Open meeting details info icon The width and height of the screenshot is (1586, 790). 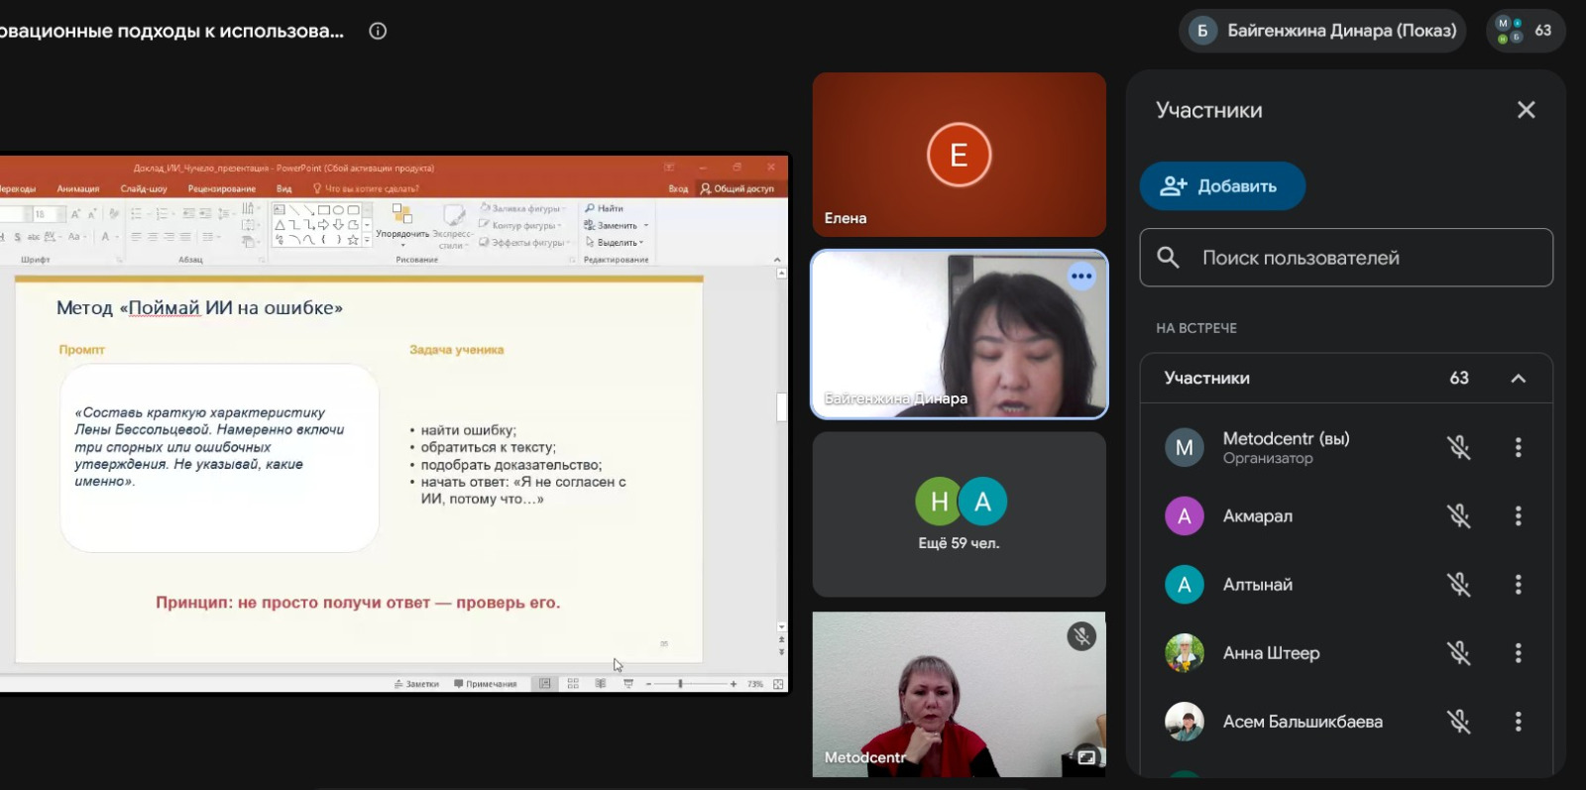point(378,31)
